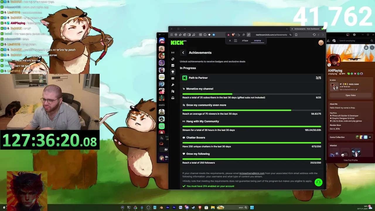Open File Explorer from the taskbar
375x211 pixels.
point(213,207)
